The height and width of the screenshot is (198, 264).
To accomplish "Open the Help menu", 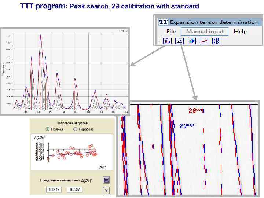I will pos(240,31).
